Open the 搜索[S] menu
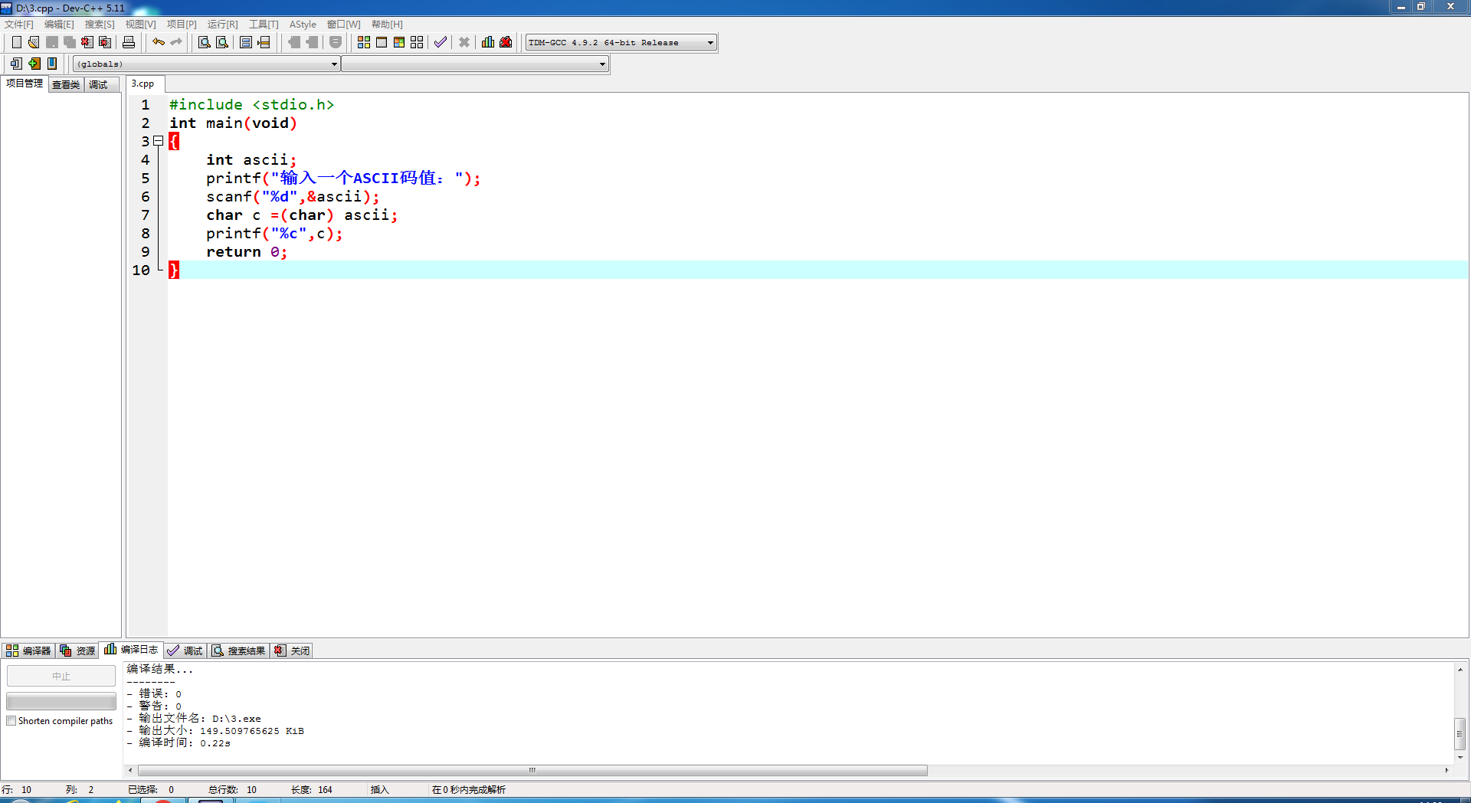 (100, 25)
